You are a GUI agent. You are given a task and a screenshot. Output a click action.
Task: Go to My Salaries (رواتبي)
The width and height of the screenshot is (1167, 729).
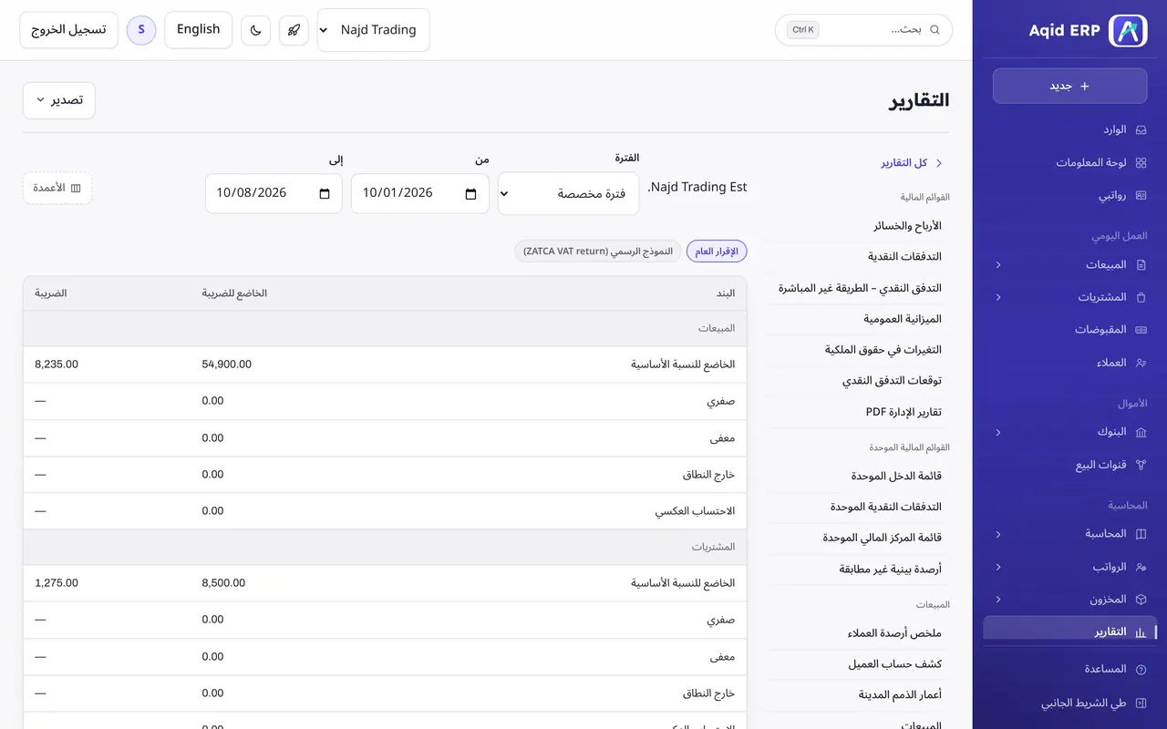(1069, 195)
